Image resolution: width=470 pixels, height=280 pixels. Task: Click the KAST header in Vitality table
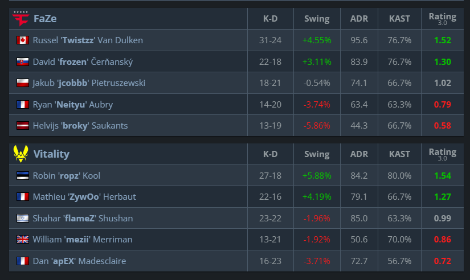[x=399, y=154]
